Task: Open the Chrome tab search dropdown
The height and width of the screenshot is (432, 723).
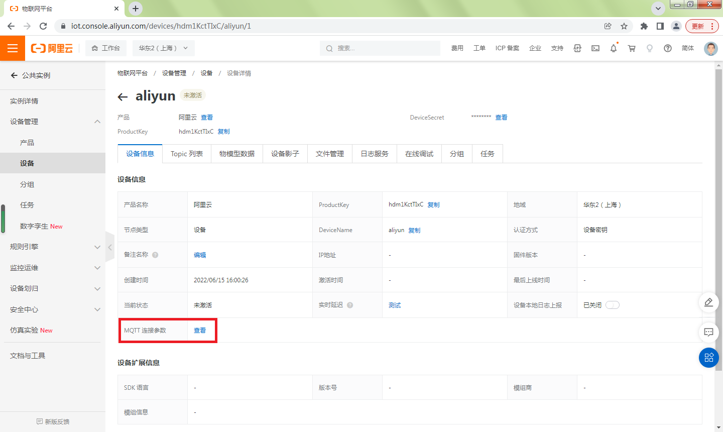Action: tap(658, 9)
